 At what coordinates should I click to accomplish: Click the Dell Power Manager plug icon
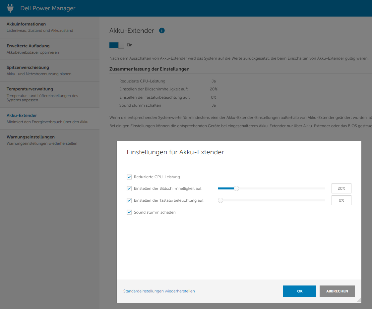tap(10, 8)
